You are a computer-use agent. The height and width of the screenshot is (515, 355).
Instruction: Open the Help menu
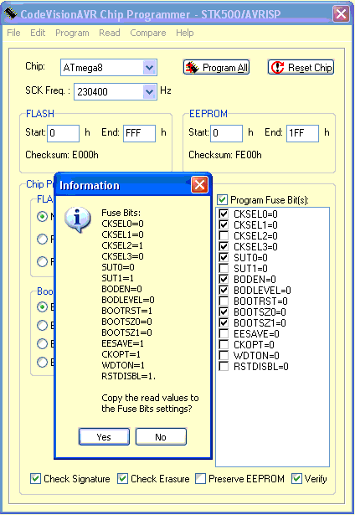point(185,33)
